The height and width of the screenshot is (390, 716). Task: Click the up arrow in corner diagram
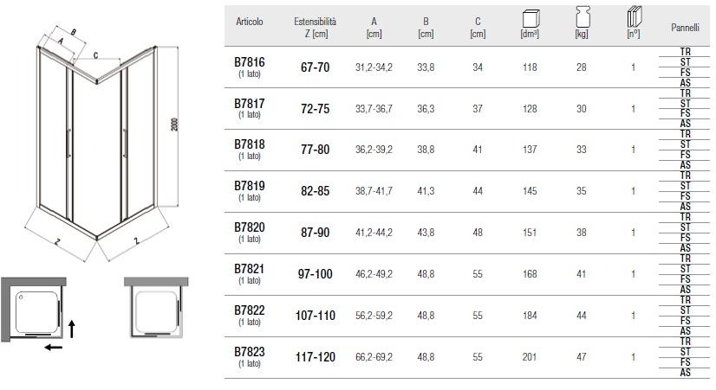[72, 328]
